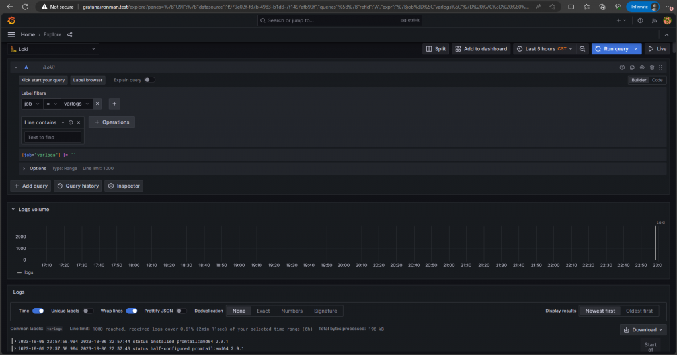
Task: Click the Line contains info icon
Action: coord(71,122)
